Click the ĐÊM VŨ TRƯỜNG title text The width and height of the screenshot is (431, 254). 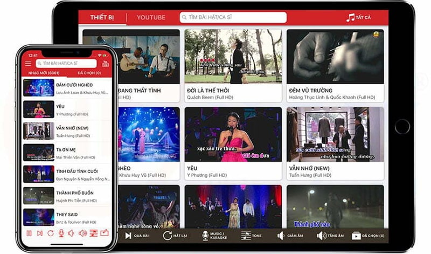[311, 91]
